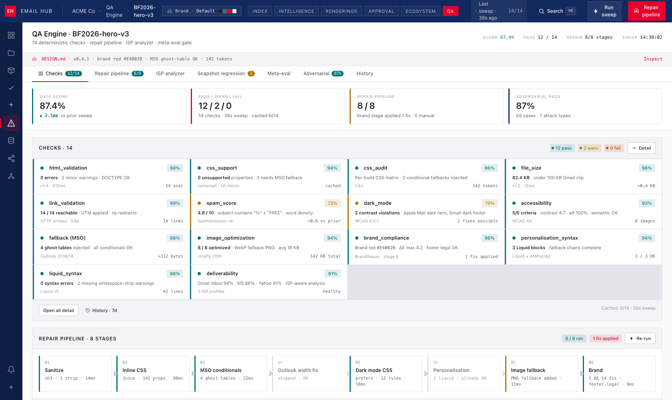Click the folder icon in sidebar
Screen dimensions: 672x400
[11, 53]
